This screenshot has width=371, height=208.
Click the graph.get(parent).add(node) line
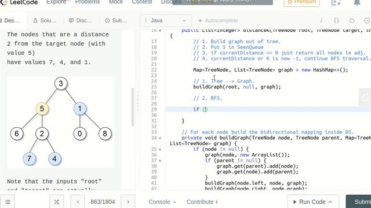[257, 166]
